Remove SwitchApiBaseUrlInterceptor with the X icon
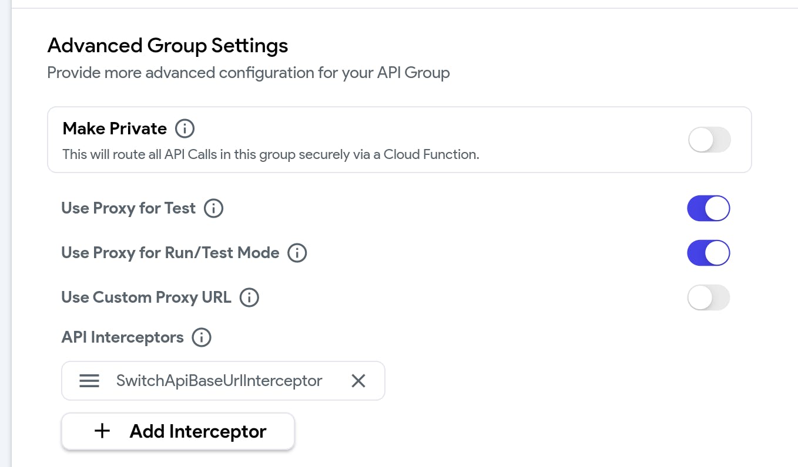Viewport: 798px width, 467px height. [358, 381]
